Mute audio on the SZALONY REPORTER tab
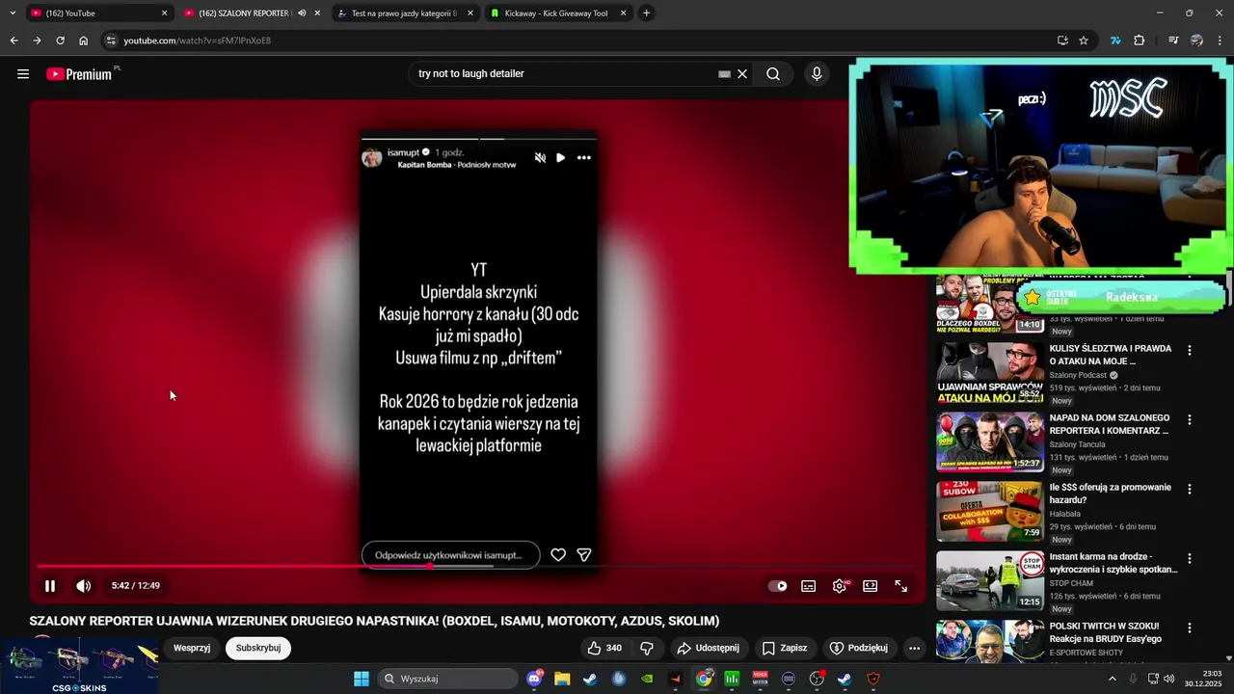Image resolution: width=1234 pixels, height=694 pixels. (302, 13)
